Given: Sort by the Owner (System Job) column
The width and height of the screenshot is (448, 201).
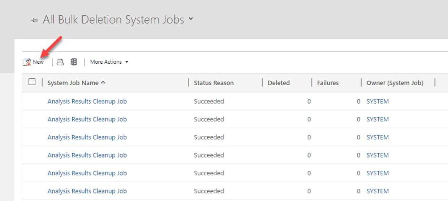Looking at the screenshot, I should coord(395,83).
